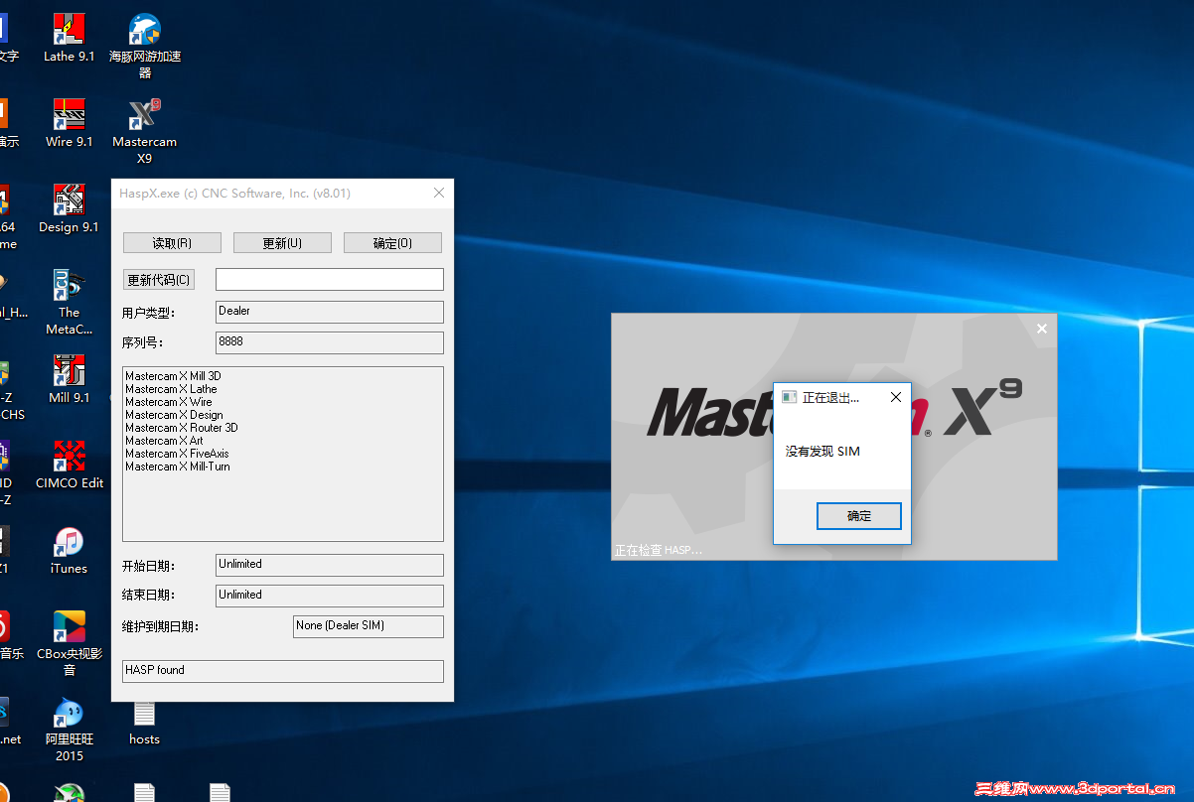Click the 正在检查 HASP status text
Image resolution: width=1194 pixels, height=802 pixels.
659,550
